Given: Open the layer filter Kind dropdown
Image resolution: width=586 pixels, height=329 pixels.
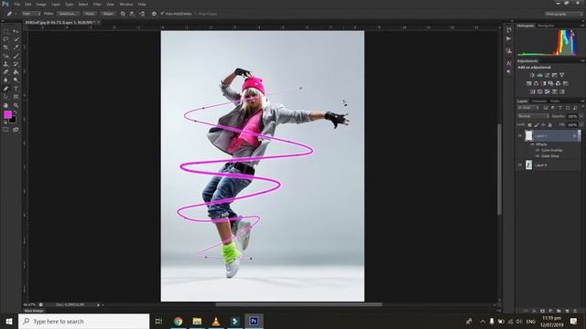Looking at the screenshot, I should point(527,108).
